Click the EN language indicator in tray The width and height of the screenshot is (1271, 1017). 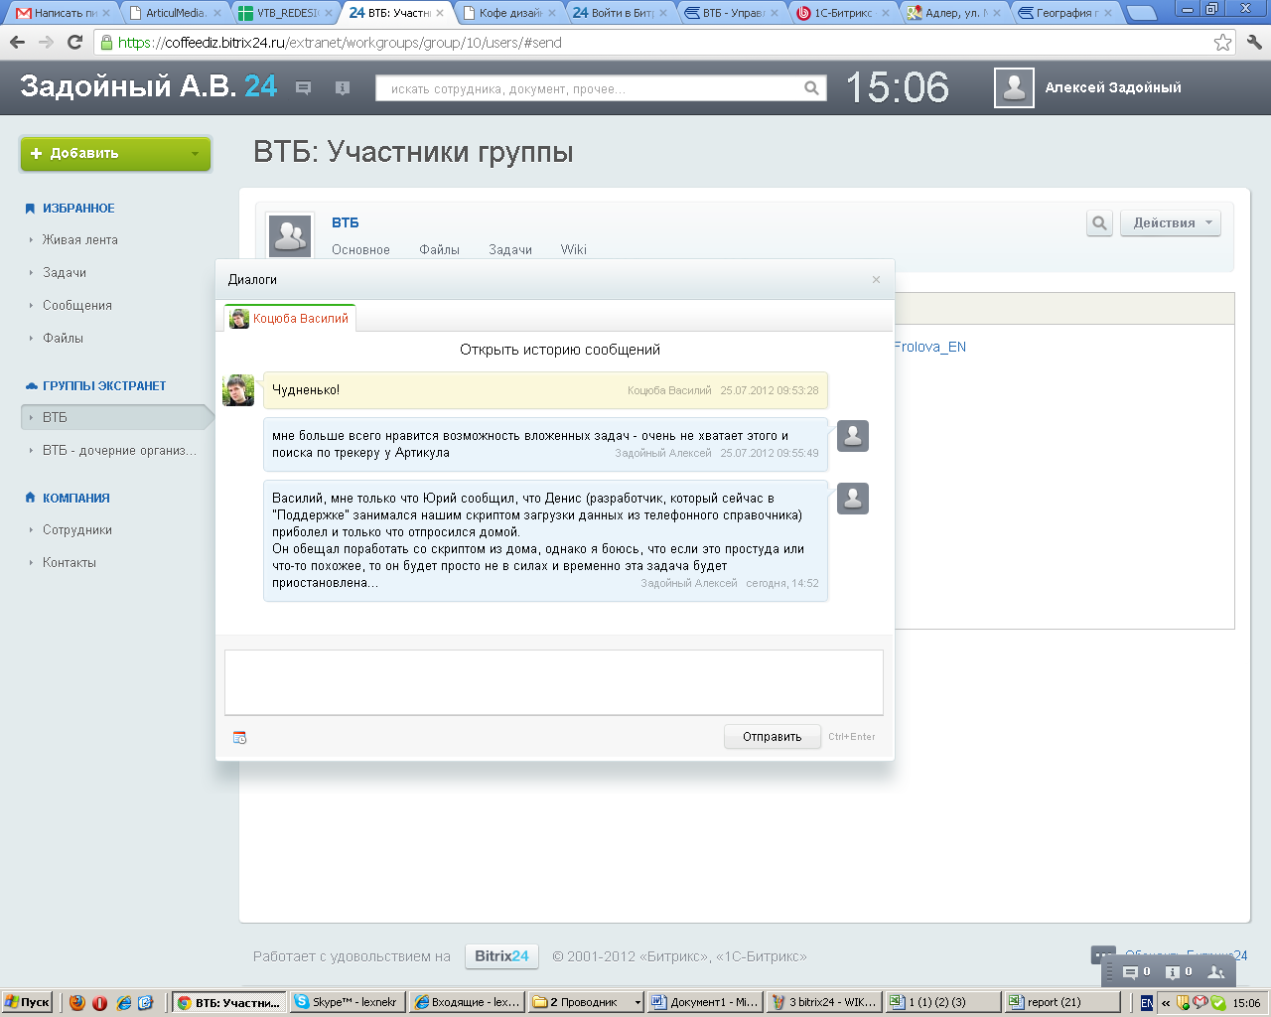coord(1147,1003)
